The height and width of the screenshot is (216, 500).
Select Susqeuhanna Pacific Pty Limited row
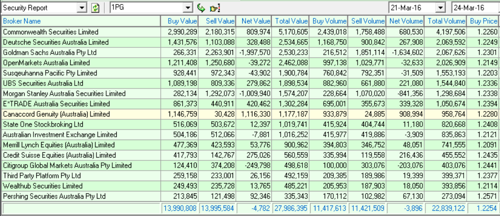coord(250,73)
